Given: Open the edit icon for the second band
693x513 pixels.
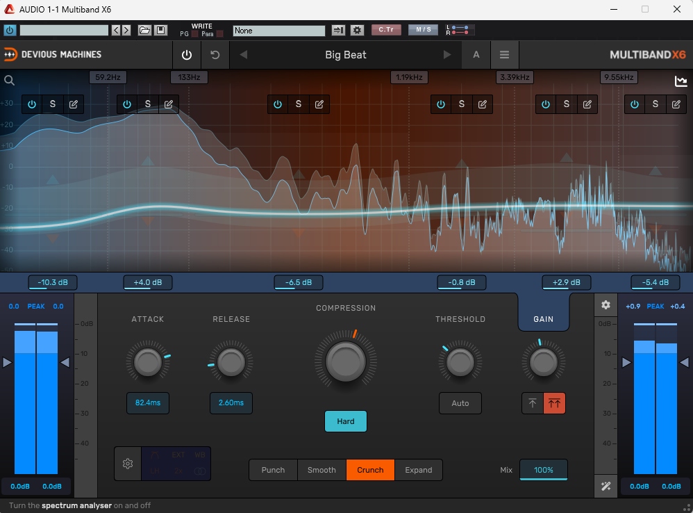Looking at the screenshot, I should pos(168,104).
